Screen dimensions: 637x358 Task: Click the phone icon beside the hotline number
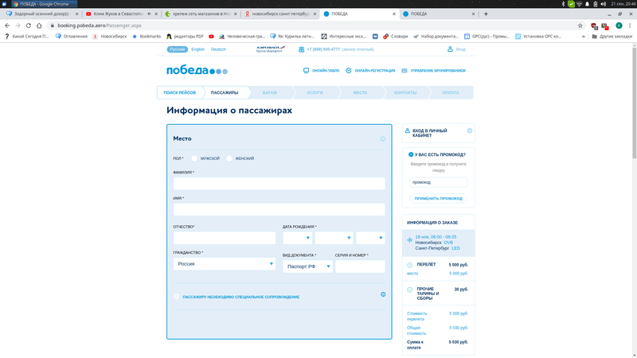point(302,49)
